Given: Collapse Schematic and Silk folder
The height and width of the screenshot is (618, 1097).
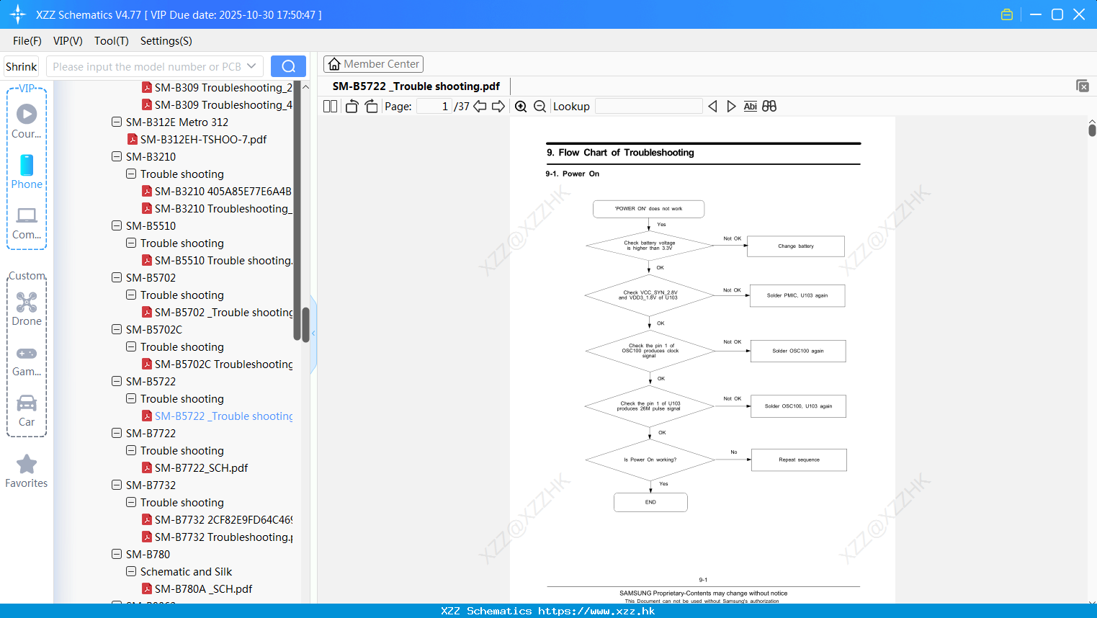Looking at the screenshot, I should coord(131,571).
